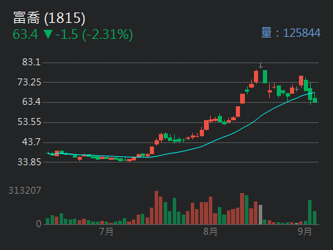This screenshot has height=250, width=333.
Task: Click the volume label 量：125844
Action: click(291, 33)
